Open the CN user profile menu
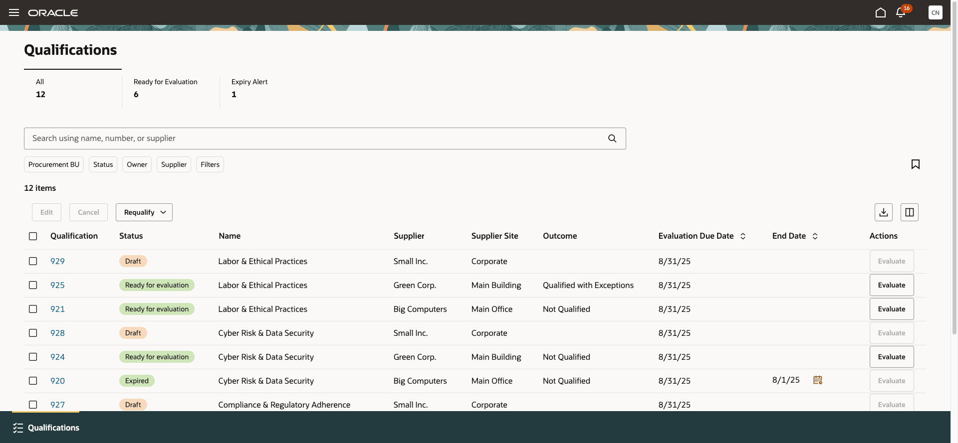Screen dimensions: 958x443 tap(936, 12)
